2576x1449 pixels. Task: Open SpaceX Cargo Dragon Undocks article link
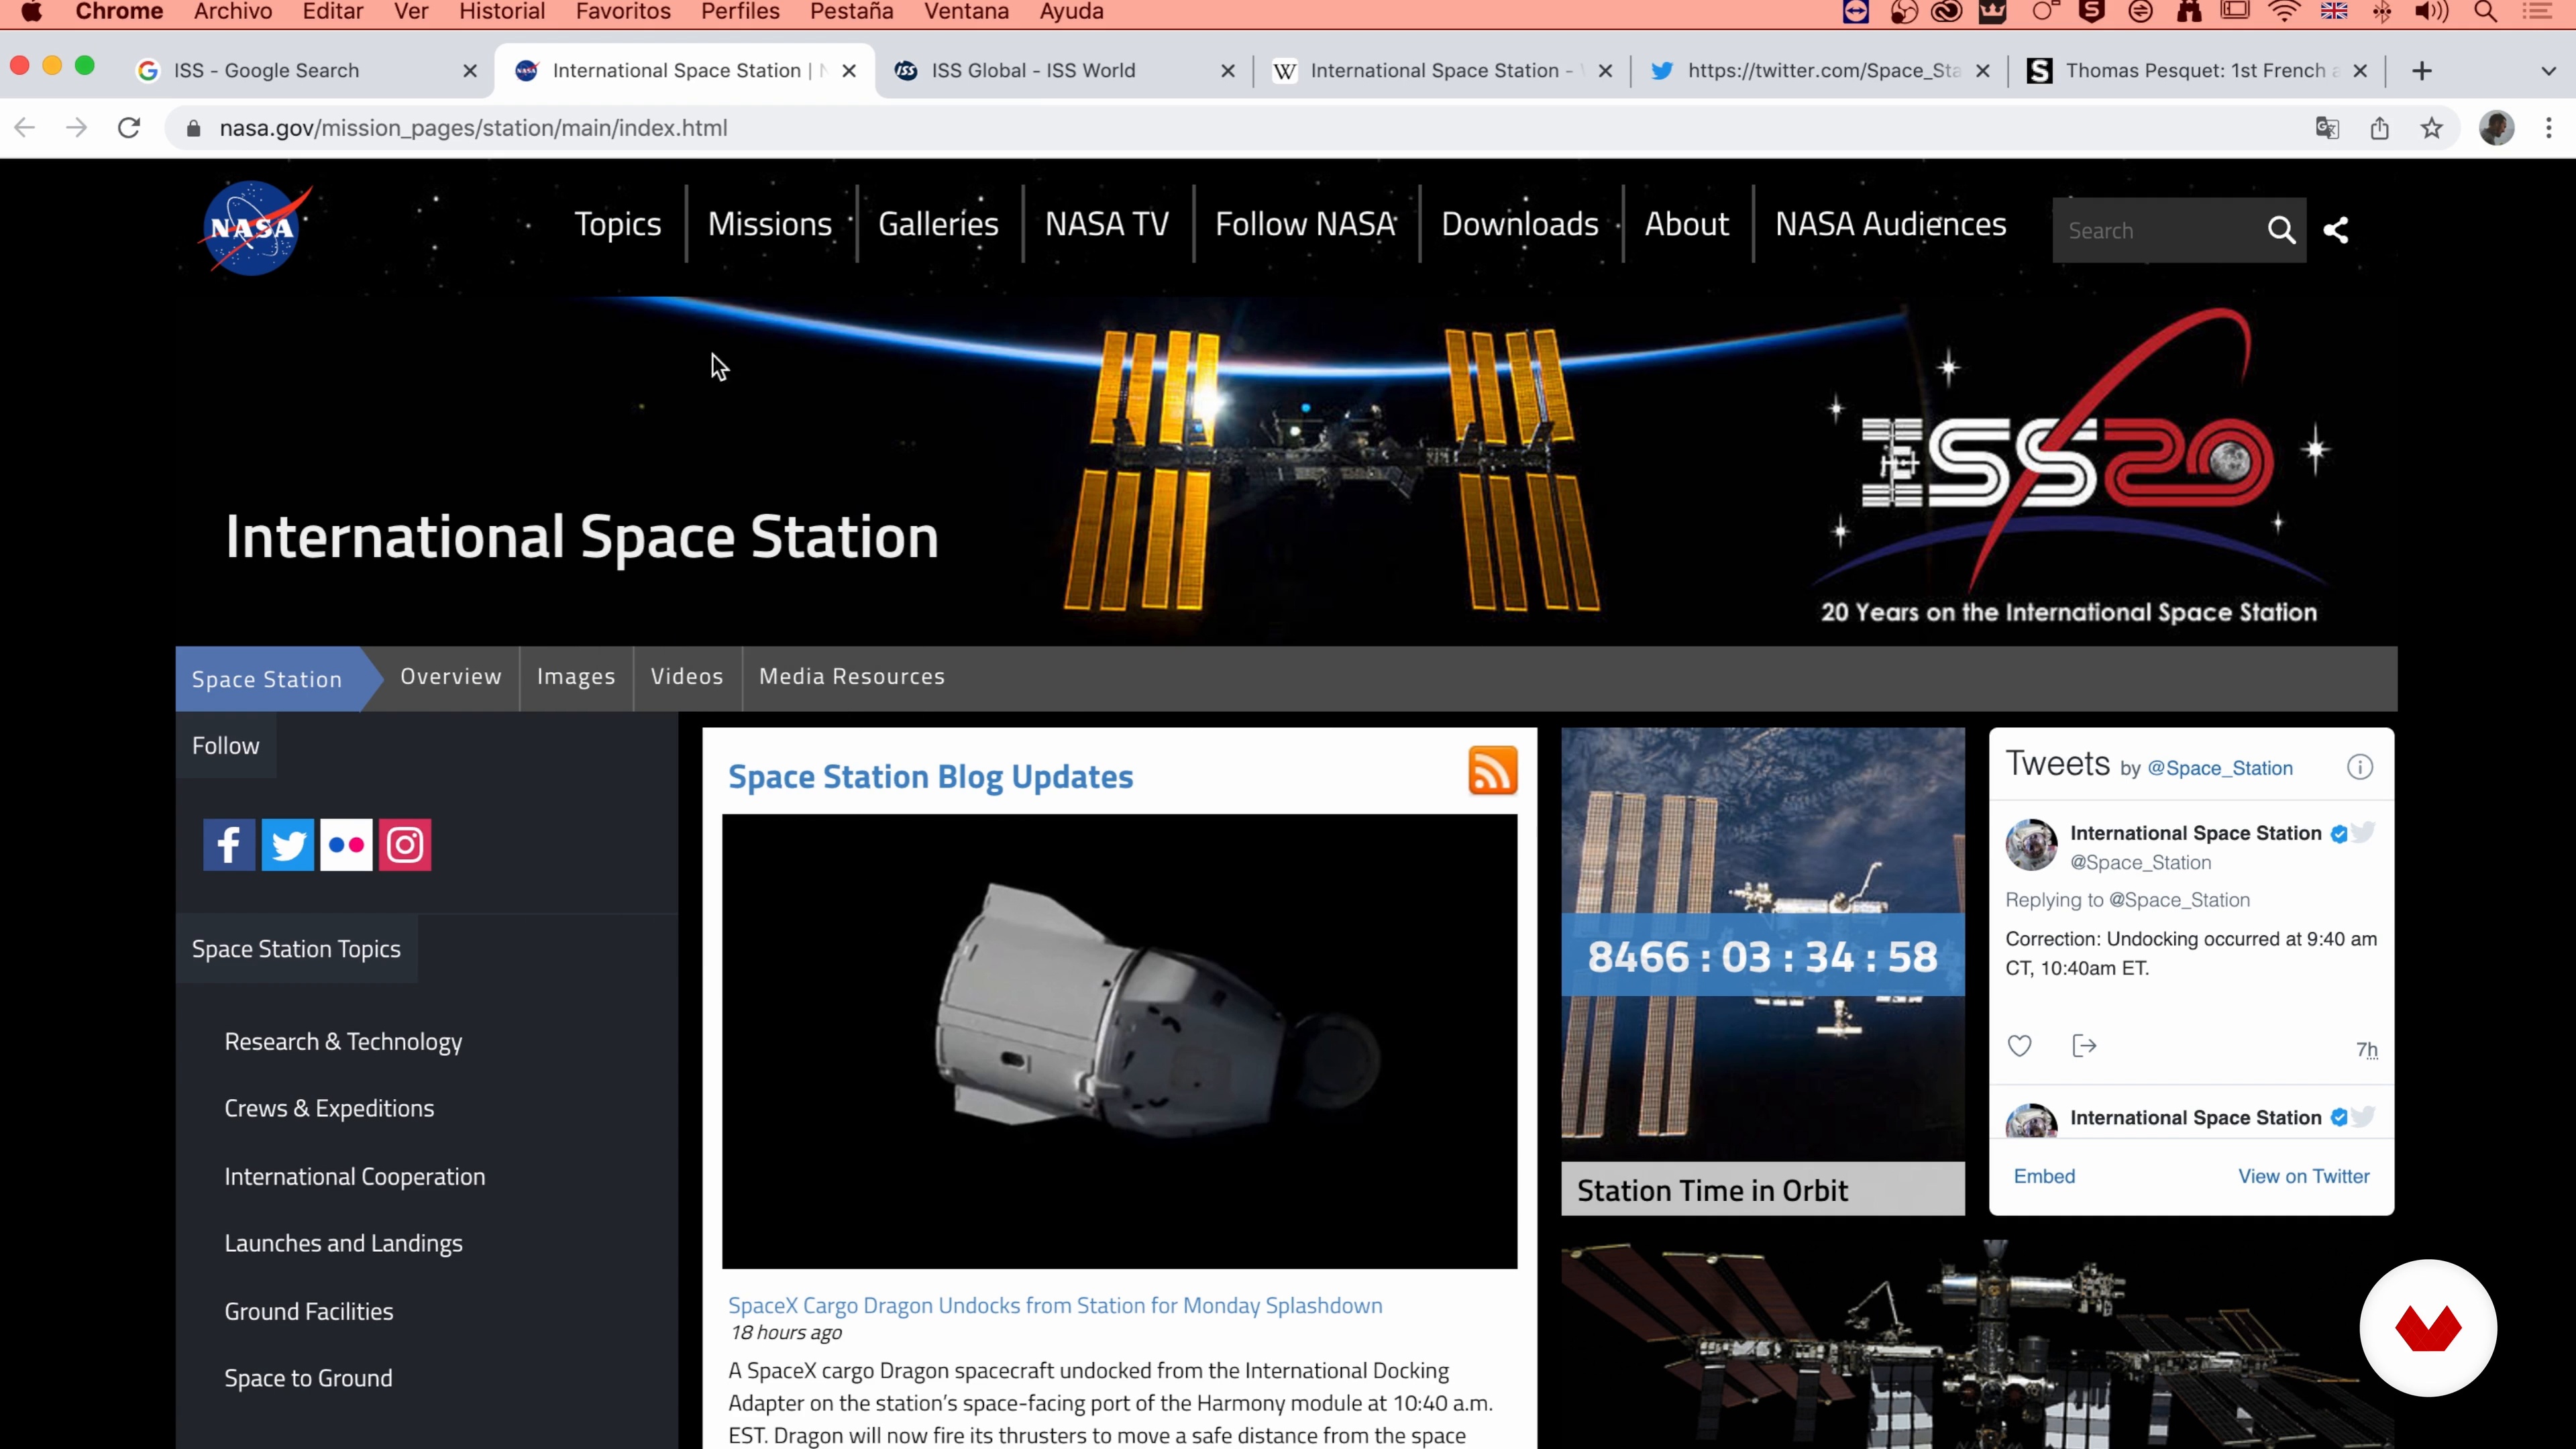pos(1055,1306)
